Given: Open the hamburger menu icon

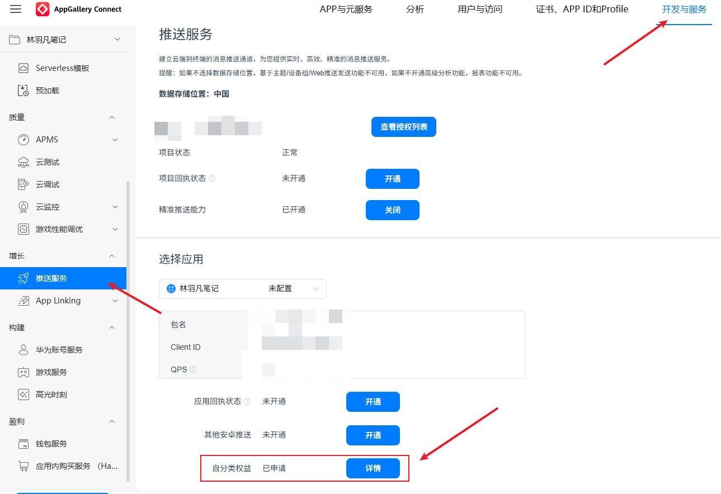Looking at the screenshot, I should (16, 9).
